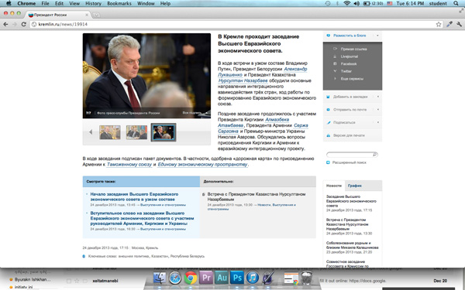This screenshot has height=290, width=465.
Task: Expand the Подписаться dropdown arrow
Action: pos(378,122)
